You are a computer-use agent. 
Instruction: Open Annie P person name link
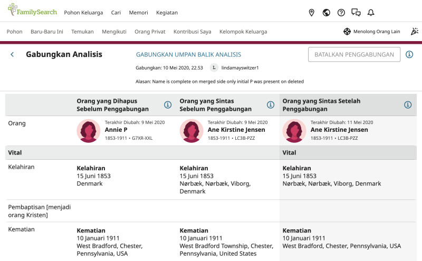[x=116, y=130]
